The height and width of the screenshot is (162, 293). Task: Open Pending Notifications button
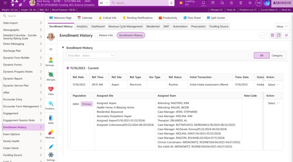click(138, 18)
